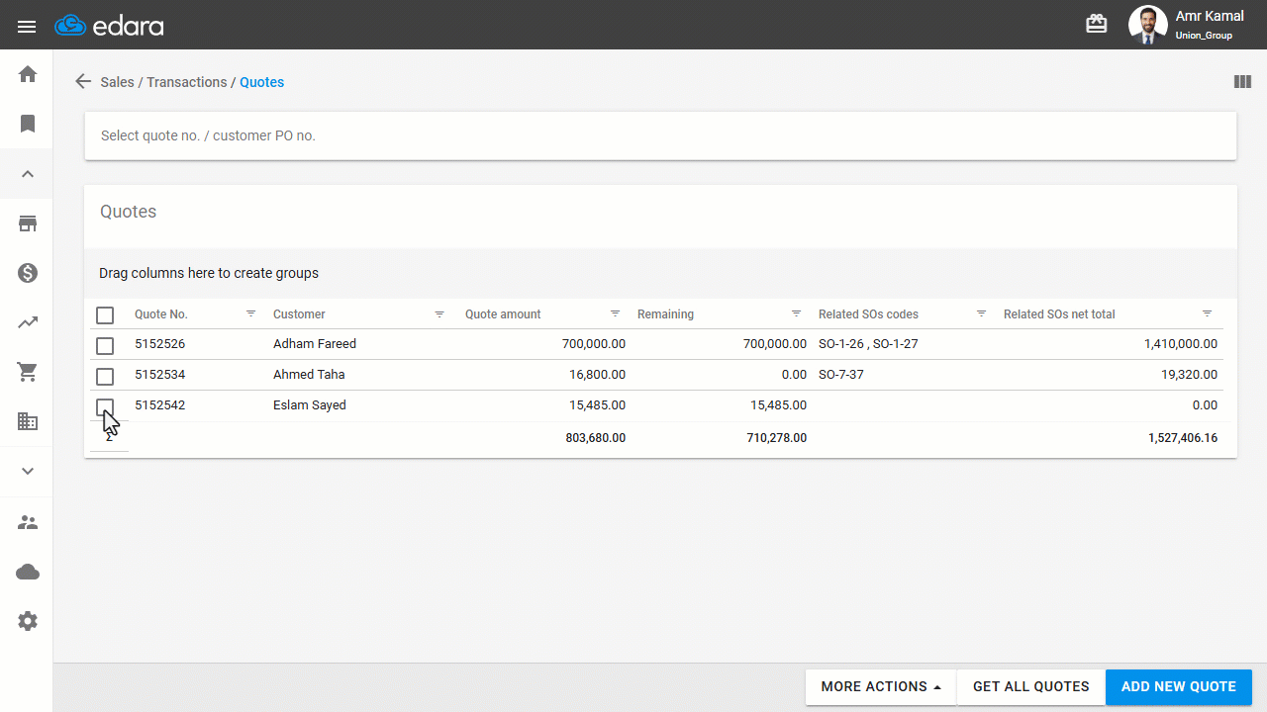Open the dollar coin finance sidebar icon
The width and height of the screenshot is (1267, 712).
tap(28, 273)
